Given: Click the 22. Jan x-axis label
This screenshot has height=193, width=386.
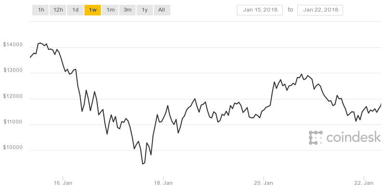Looking at the screenshot, I should [x=364, y=183].
